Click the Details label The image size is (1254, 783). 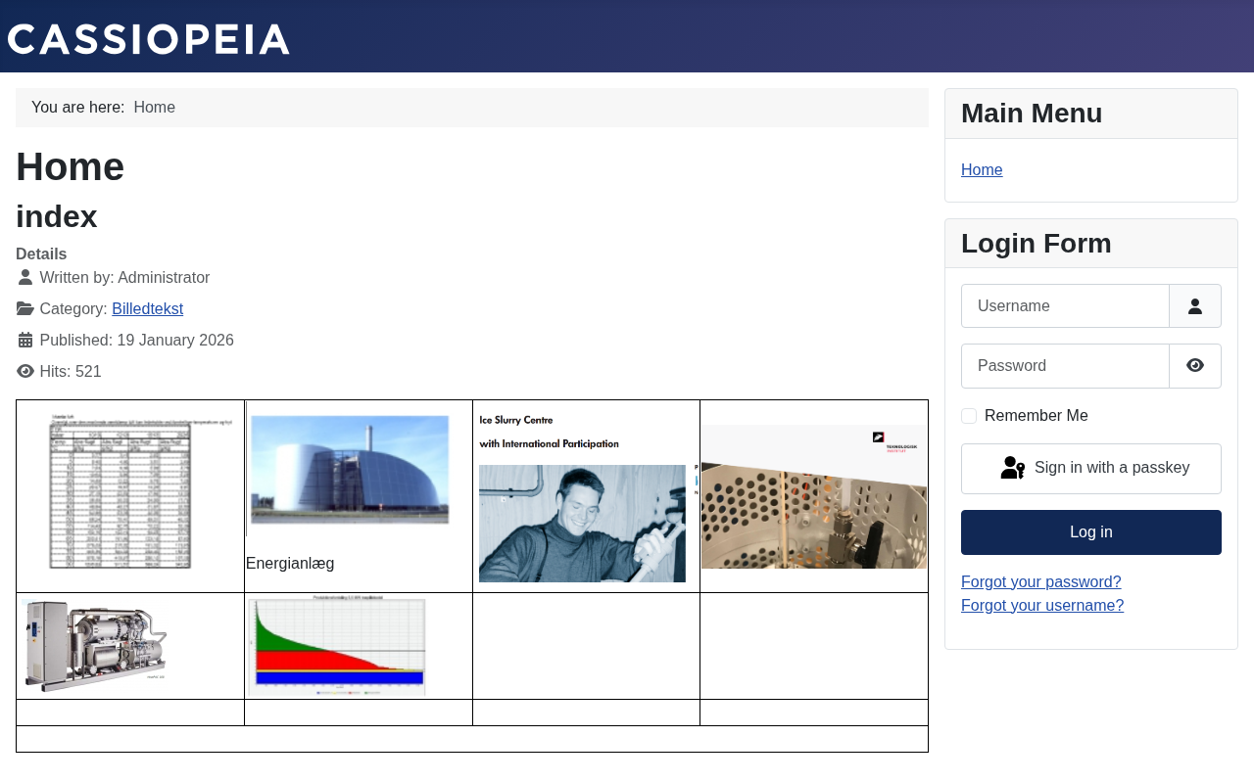pos(41,254)
